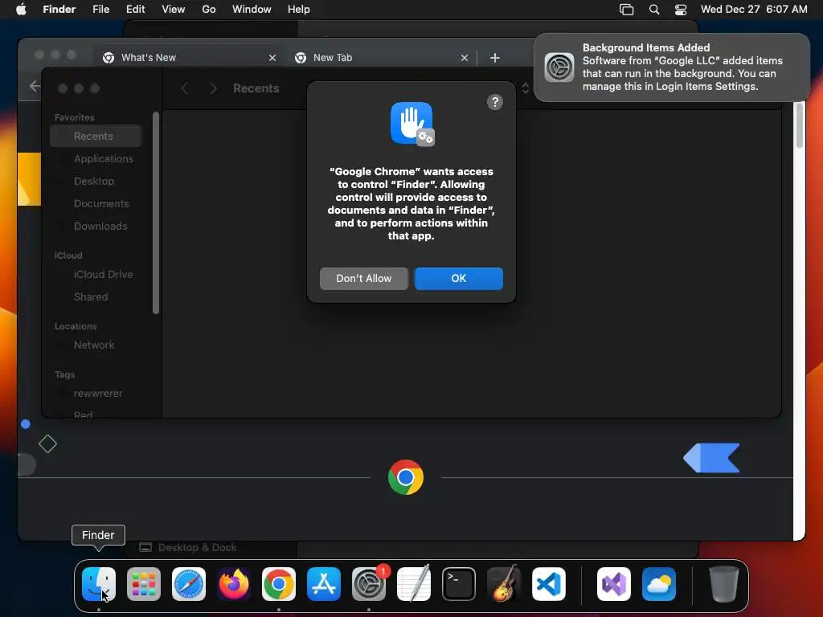Open the Finder menu
The width and height of the screenshot is (823, 617).
(59, 10)
